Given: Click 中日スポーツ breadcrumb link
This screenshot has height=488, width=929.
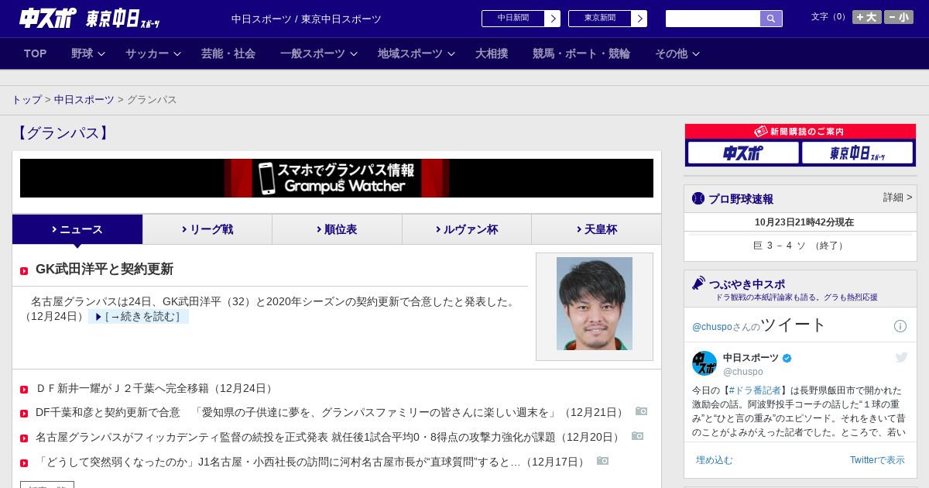Looking at the screenshot, I should point(84,100).
